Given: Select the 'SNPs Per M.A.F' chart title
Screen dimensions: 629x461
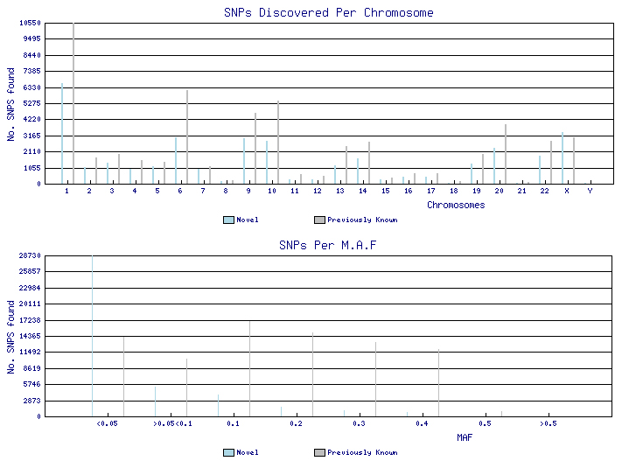Looking at the screenshot, I should coord(327,246).
